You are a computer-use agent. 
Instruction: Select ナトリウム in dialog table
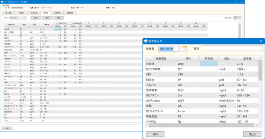[151, 122]
